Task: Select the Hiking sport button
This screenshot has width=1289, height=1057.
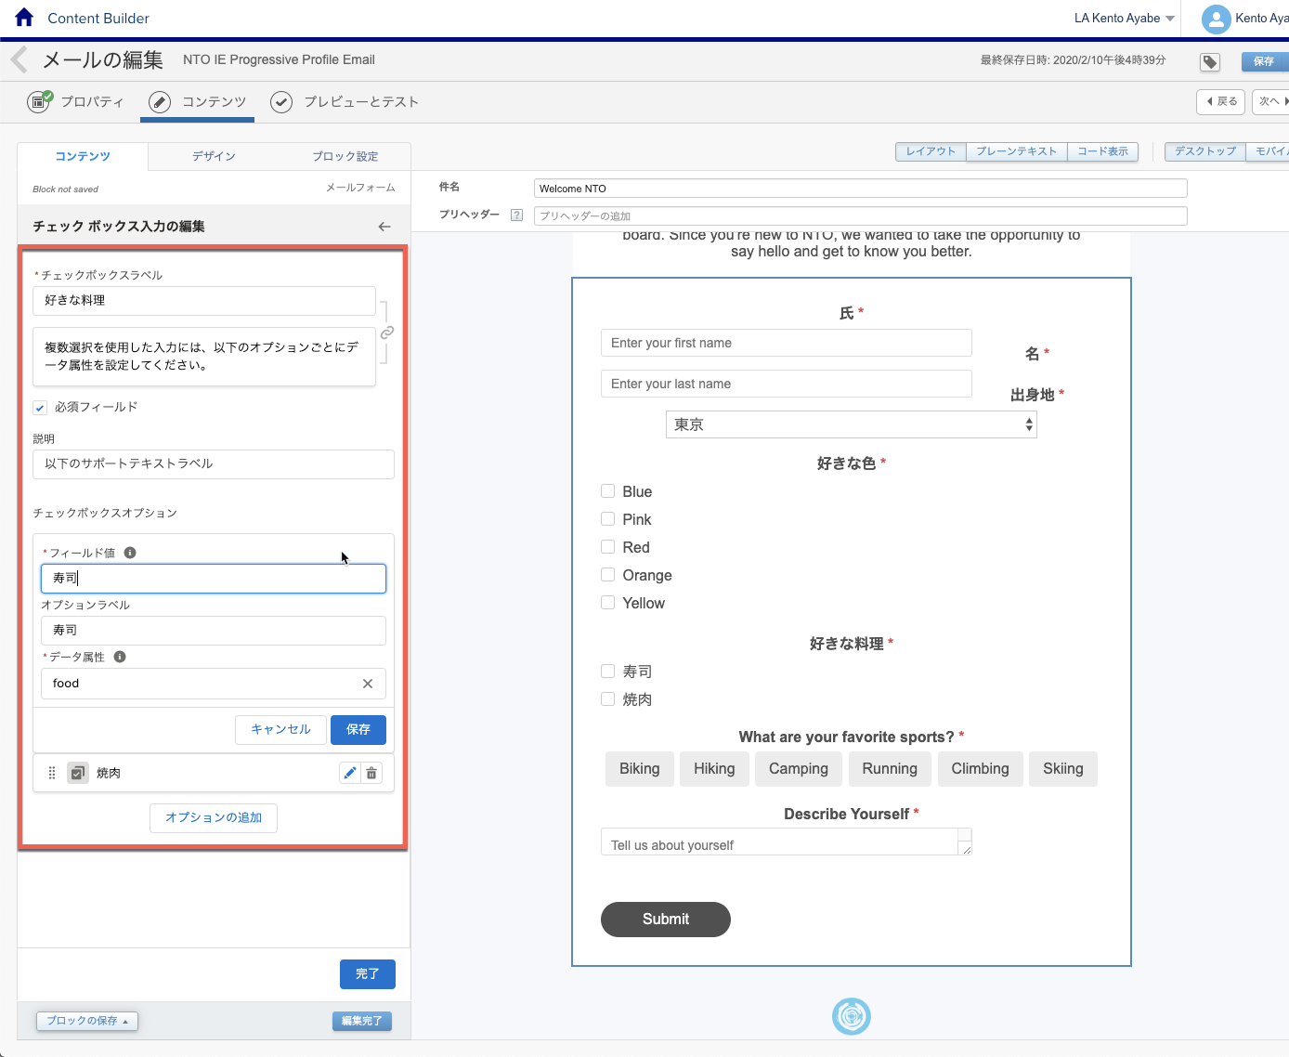Action: [x=714, y=769]
